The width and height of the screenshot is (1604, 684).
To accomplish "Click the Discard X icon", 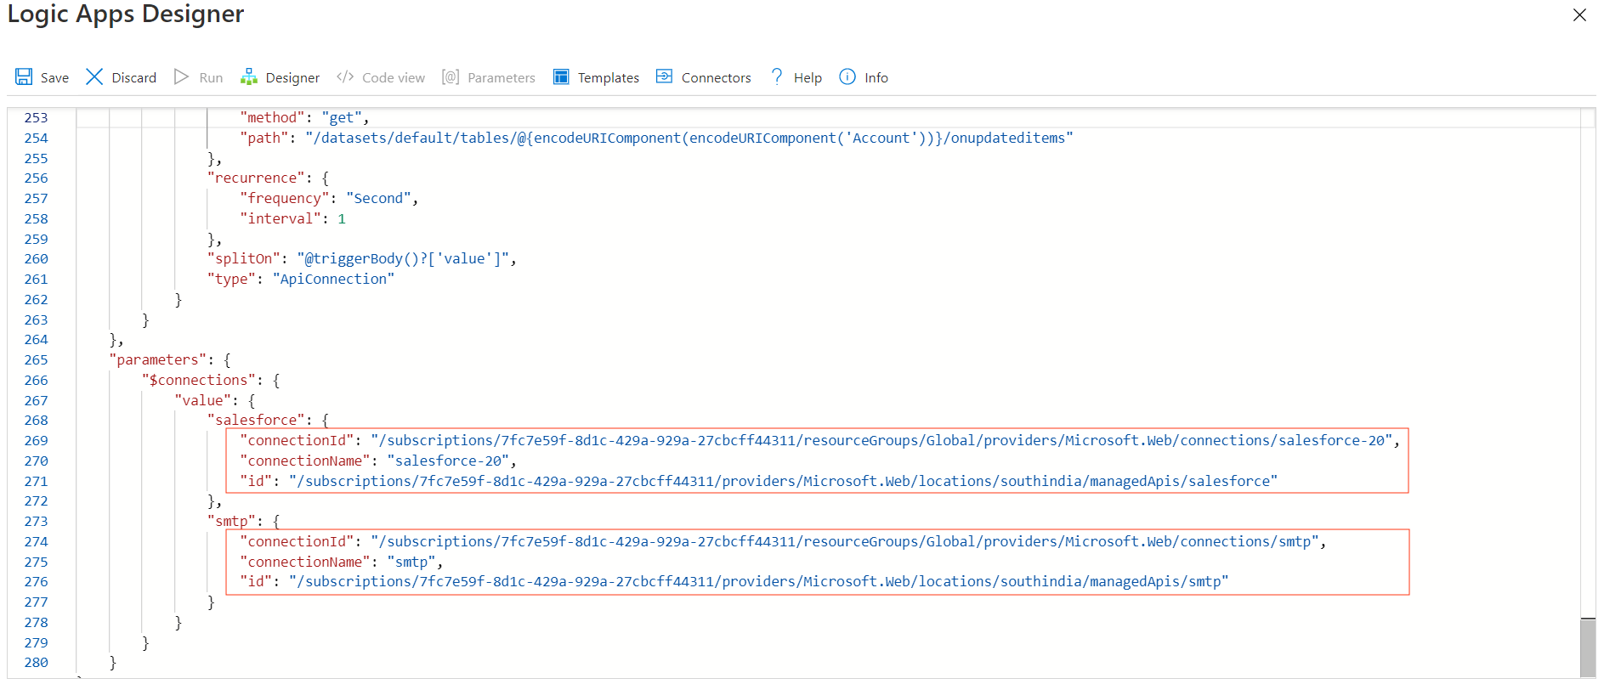I will 94,77.
